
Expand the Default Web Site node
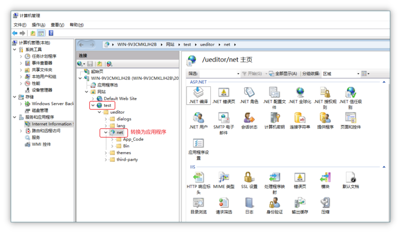(x=93, y=98)
